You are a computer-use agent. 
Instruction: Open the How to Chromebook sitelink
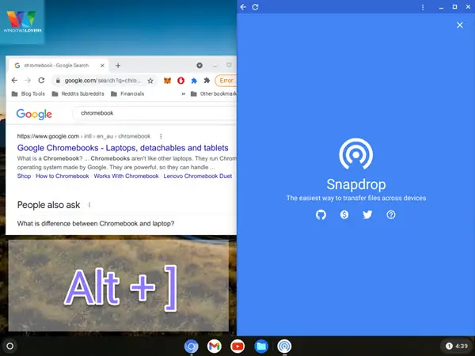(63, 176)
